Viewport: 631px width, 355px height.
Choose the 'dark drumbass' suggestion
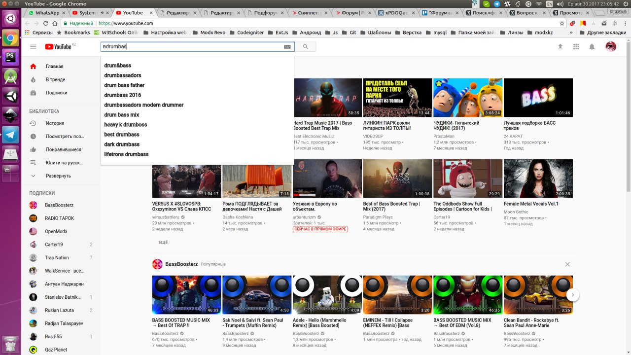[197, 144]
